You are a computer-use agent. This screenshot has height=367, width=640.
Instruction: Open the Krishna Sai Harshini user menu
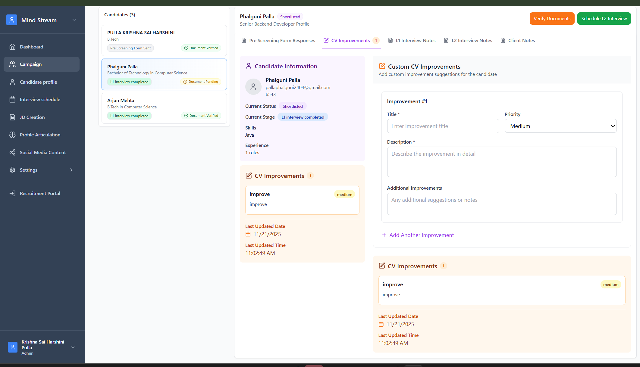[x=73, y=347]
